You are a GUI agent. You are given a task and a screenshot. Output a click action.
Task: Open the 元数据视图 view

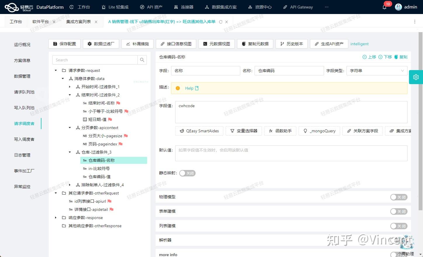[216, 44]
